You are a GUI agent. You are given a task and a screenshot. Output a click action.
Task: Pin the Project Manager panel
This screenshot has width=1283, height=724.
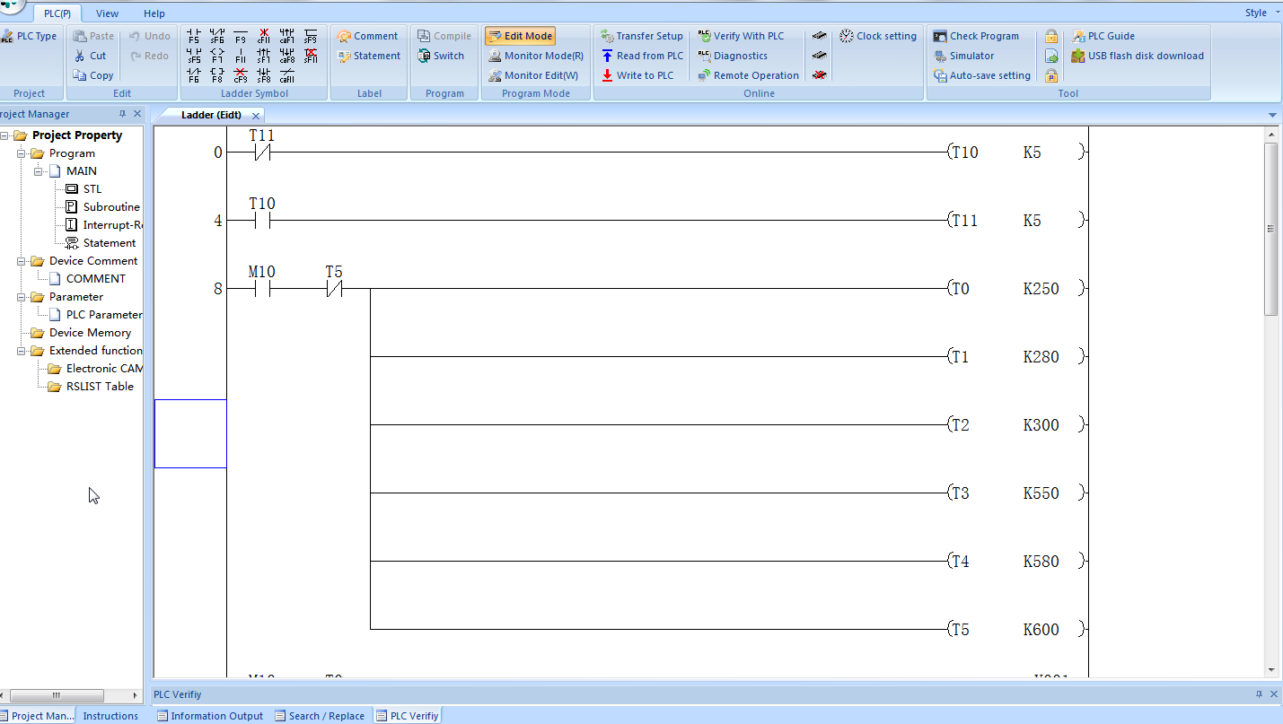(x=123, y=114)
